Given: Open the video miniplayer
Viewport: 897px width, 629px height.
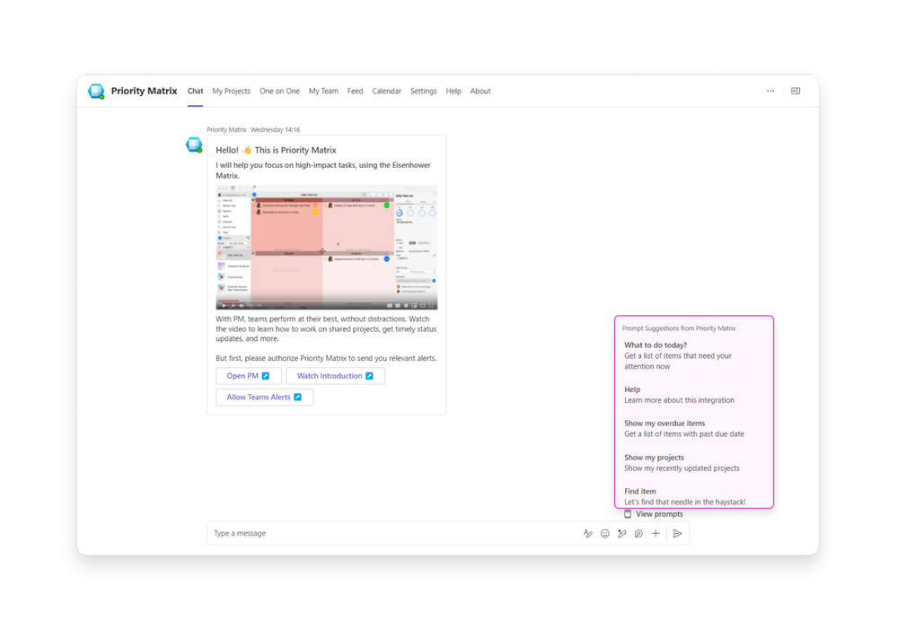Looking at the screenshot, I should [x=414, y=305].
